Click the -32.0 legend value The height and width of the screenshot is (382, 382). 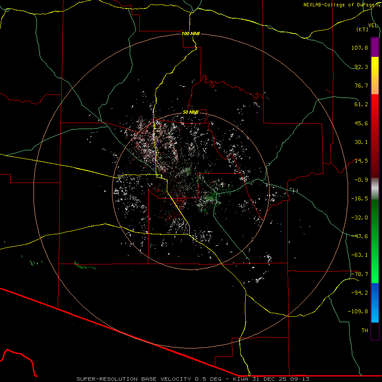360,218
